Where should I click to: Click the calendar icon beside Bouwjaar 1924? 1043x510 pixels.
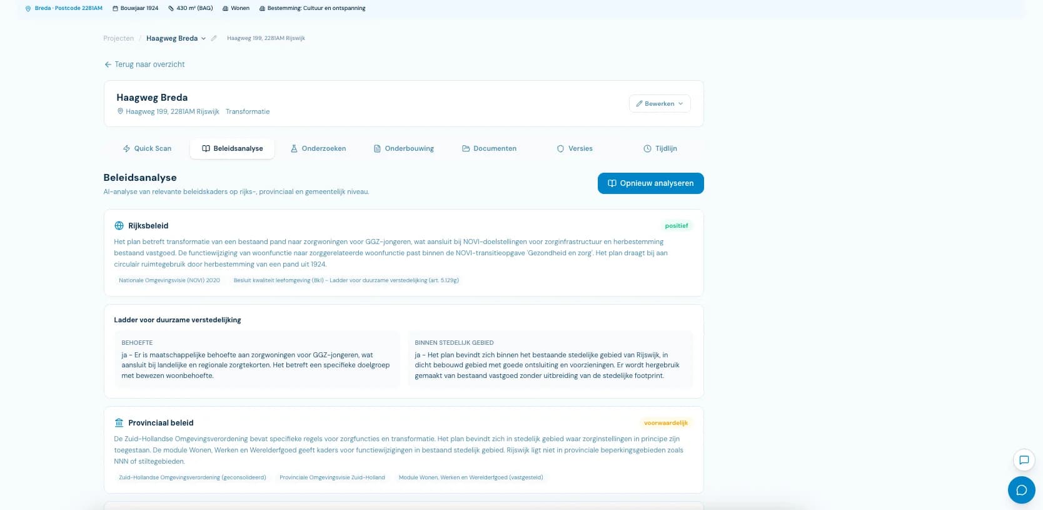[x=115, y=9]
